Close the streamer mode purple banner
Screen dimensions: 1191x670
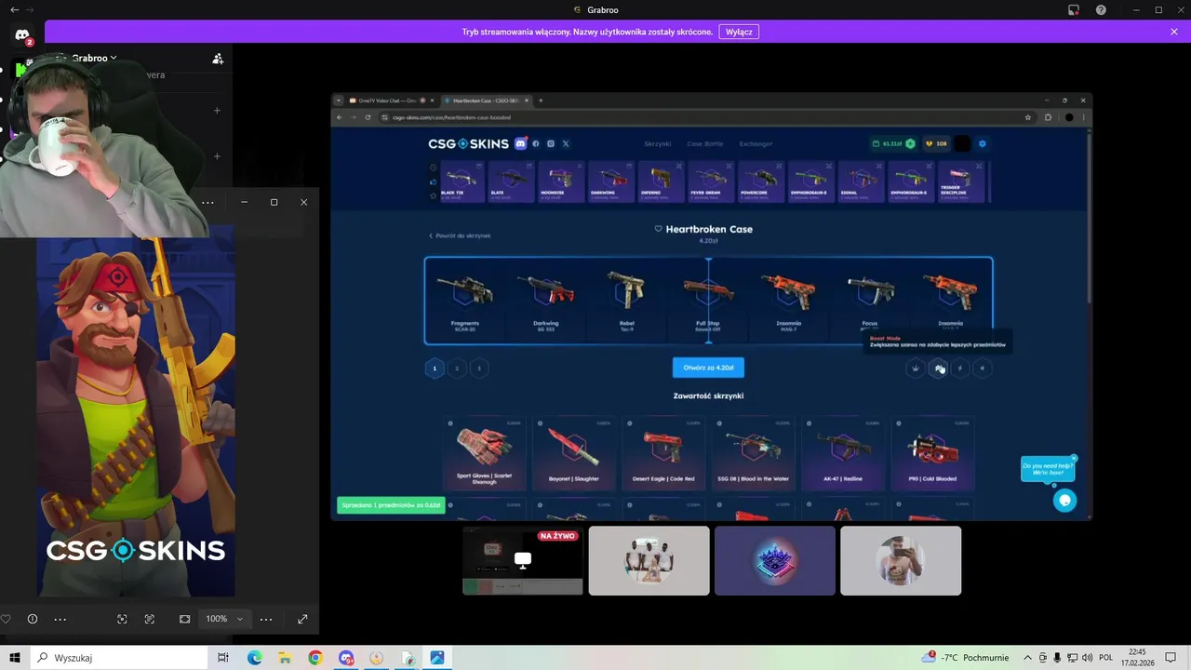click(x=1174, y=32)
